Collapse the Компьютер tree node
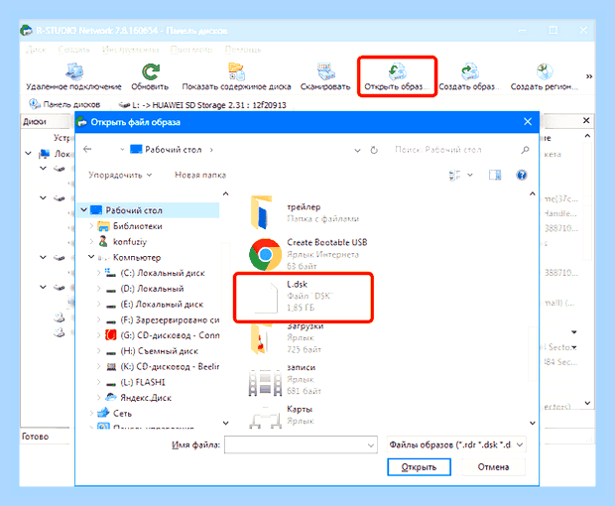Screen dimensions: 615x506 pyautogui.click(x=91, y=257)
